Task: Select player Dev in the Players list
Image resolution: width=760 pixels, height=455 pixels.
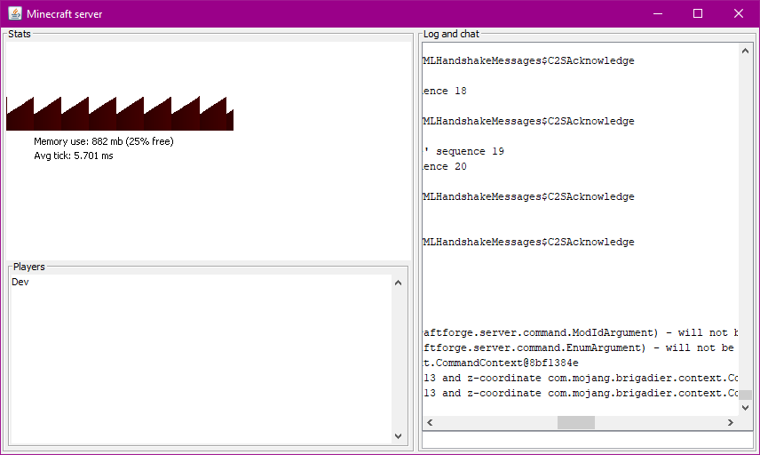Action: pyautogui.click(x=20, y=283)
